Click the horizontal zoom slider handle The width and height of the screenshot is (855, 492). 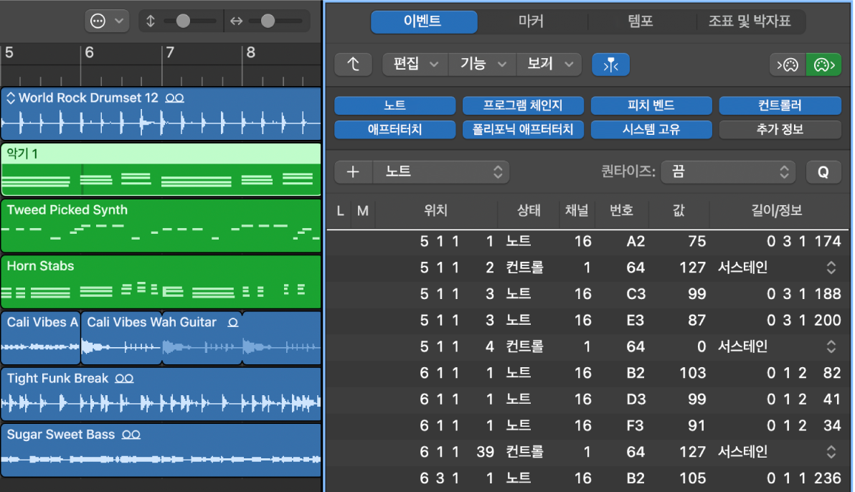[x=268, y=21]
